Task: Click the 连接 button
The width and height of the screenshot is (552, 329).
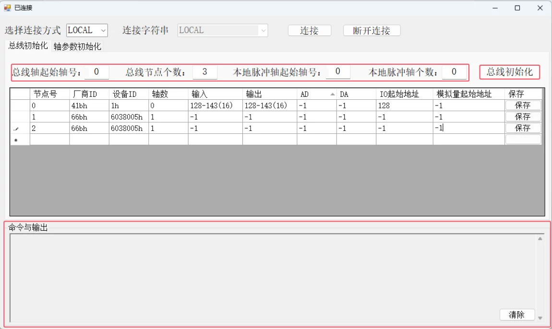Action: pyautogui.click(x=309, y=30)
